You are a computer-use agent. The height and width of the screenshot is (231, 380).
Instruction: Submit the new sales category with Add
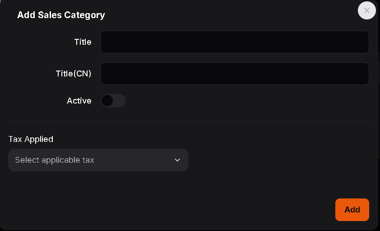point(352,210)
